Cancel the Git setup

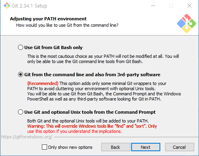pyautogui.click(x=179, y=147)
